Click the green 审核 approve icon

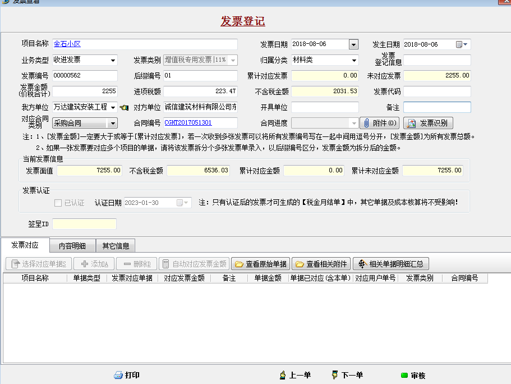click(x=404, y=376)
